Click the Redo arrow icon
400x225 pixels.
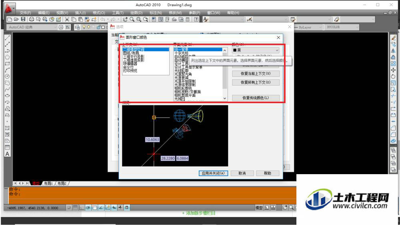tap(113, 19)
